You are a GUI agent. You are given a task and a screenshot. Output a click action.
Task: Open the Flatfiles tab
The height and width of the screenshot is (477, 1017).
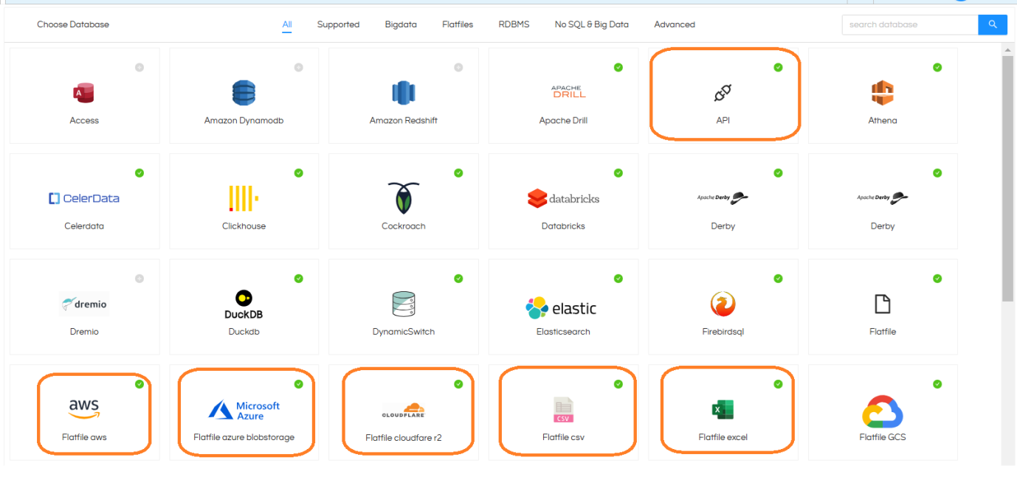coord(458,24)
